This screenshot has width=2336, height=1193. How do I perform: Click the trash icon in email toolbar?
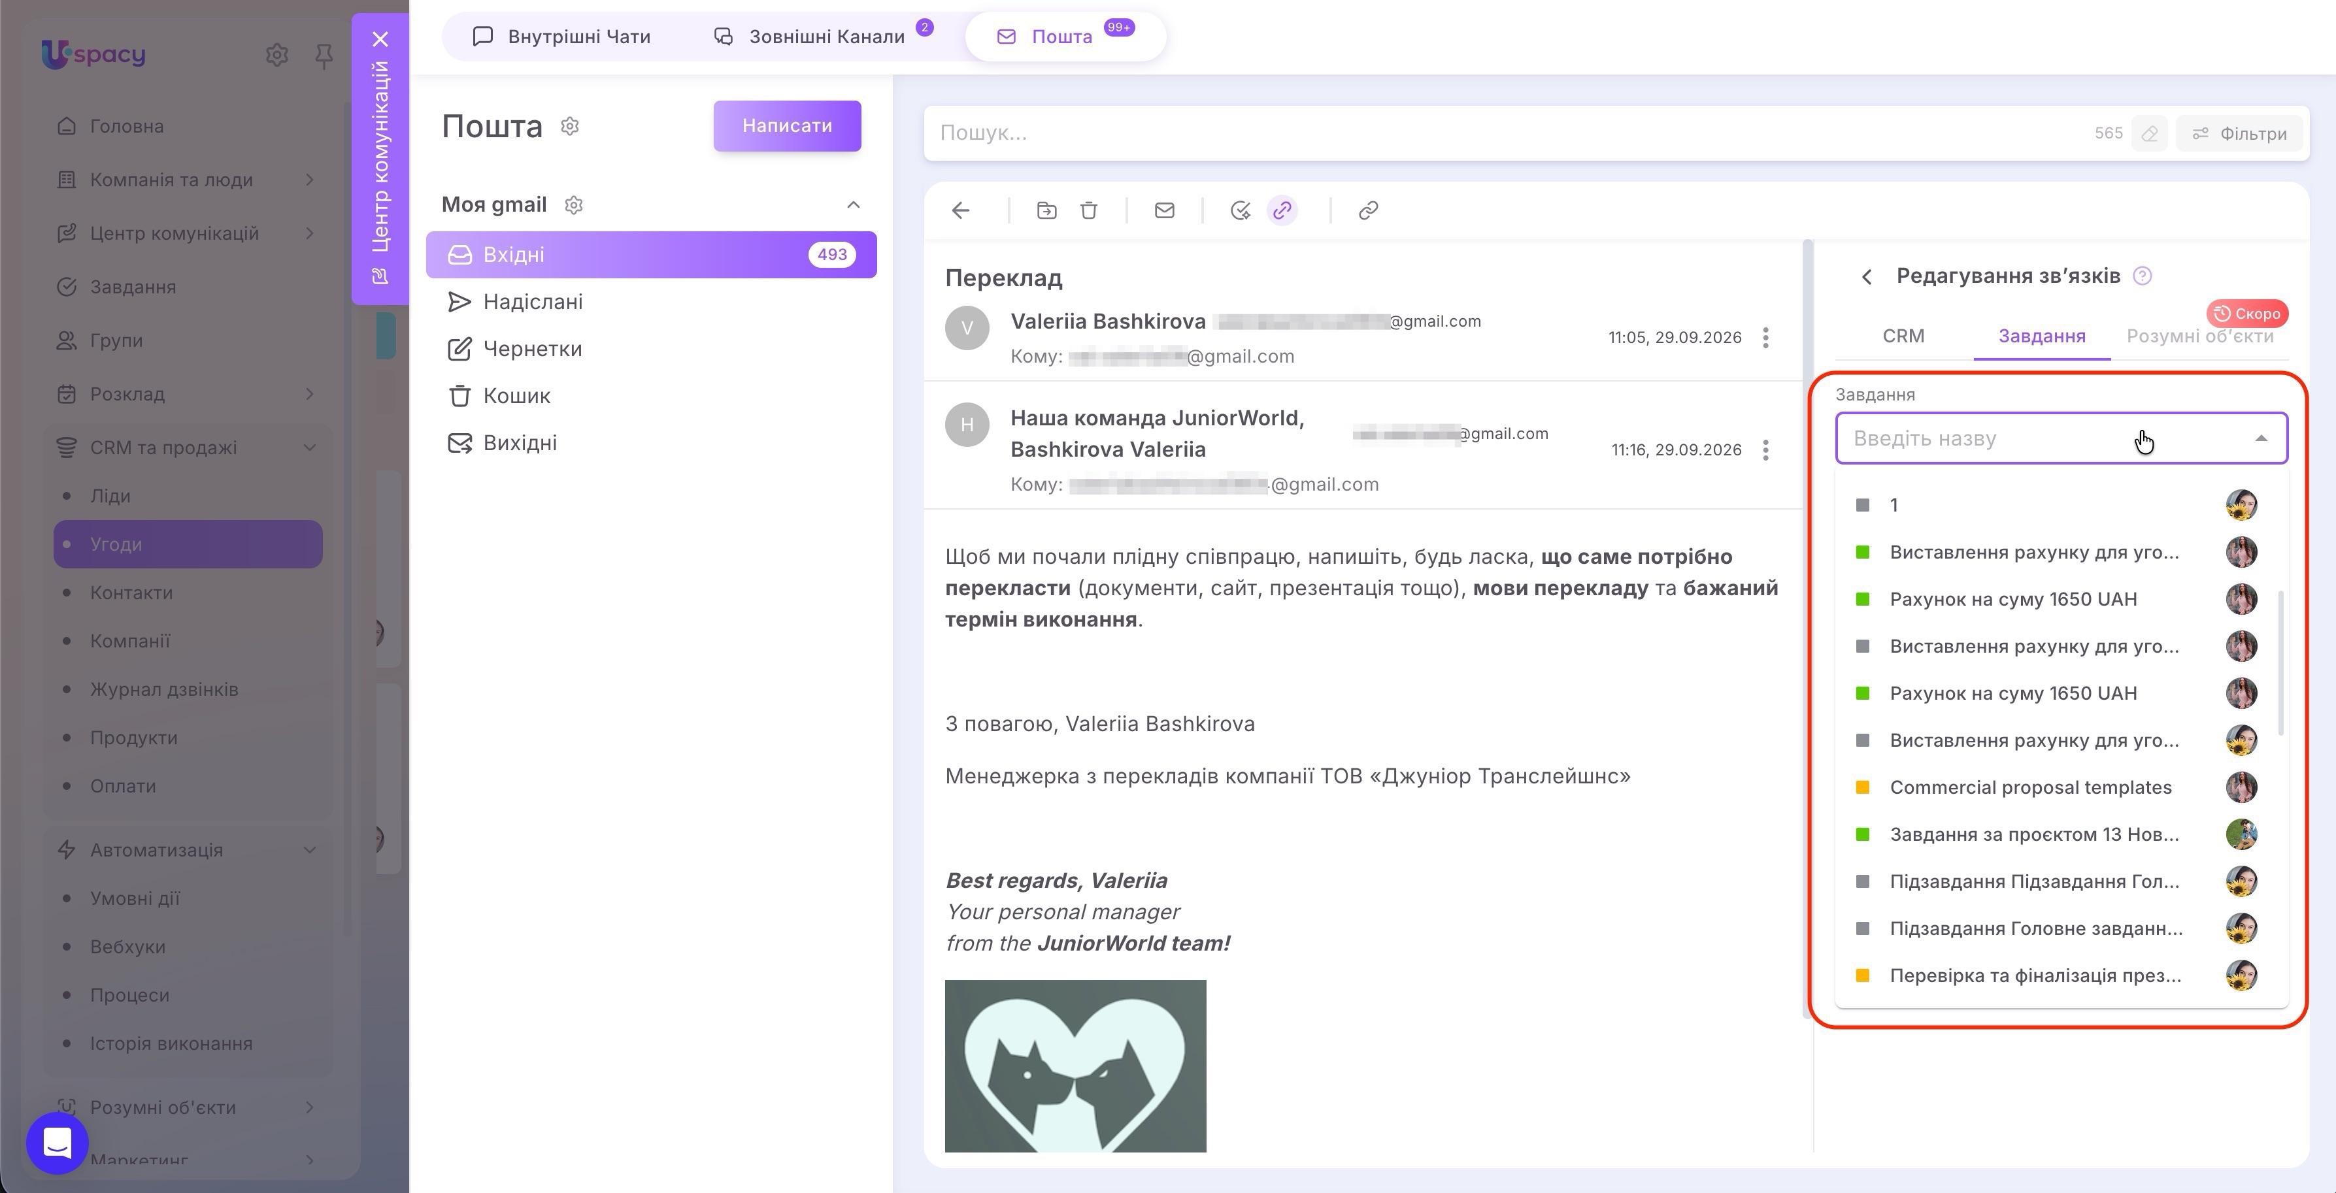tap(1089, 210)
